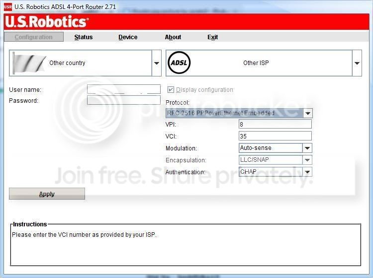Focus the User name input field

124,89
